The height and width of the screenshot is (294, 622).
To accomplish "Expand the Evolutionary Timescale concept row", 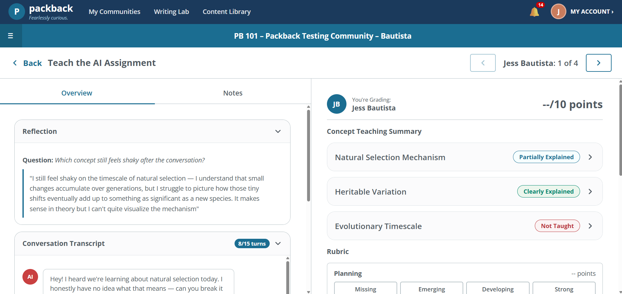I will 465,226.
